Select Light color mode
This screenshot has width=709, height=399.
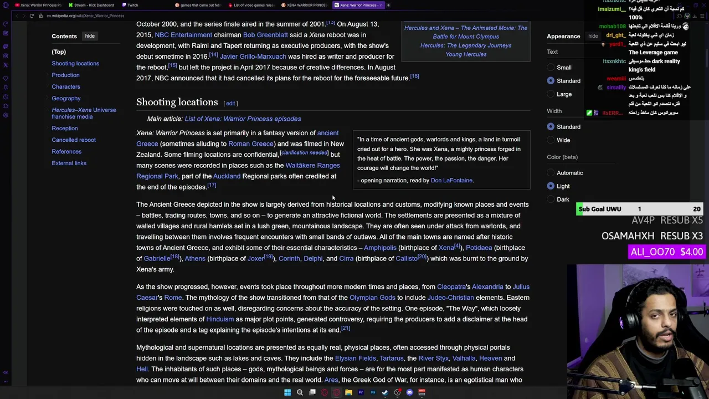click(551, 186)
